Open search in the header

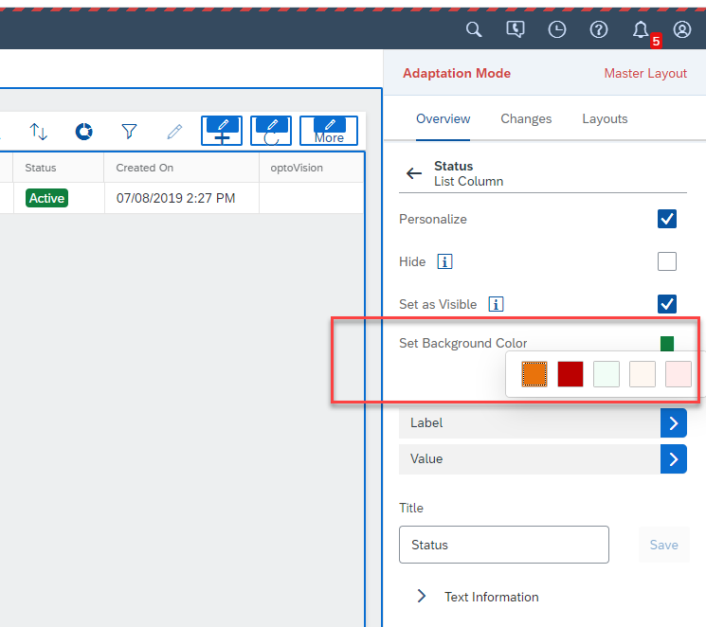pos(474,29)
